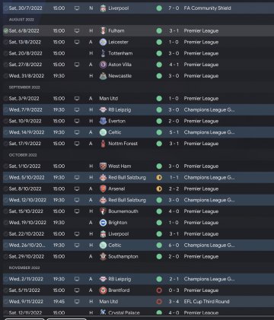Click the Fulham club crest icon
Viewport: 274px width, 320px height.
click(103, 30)
